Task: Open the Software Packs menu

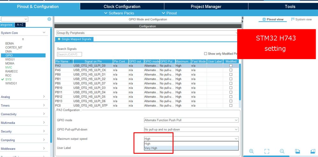Action: click(x=119, y=13)
